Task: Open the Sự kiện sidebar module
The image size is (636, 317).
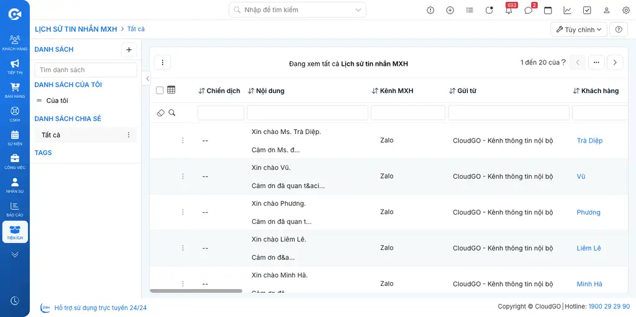Action: coord(15,138)
